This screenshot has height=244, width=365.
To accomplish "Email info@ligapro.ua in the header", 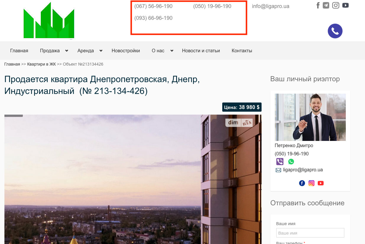I will pyautogui.click(x=271, y=6).
